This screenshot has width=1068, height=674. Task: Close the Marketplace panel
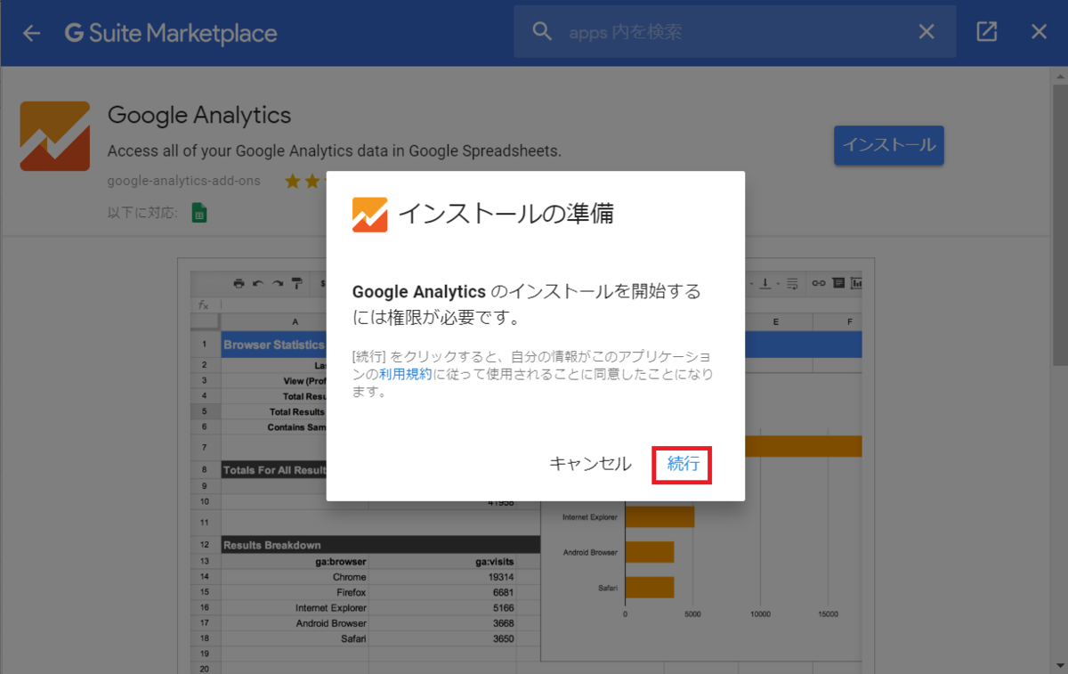pyautogui.click(x=1039, y=32)
